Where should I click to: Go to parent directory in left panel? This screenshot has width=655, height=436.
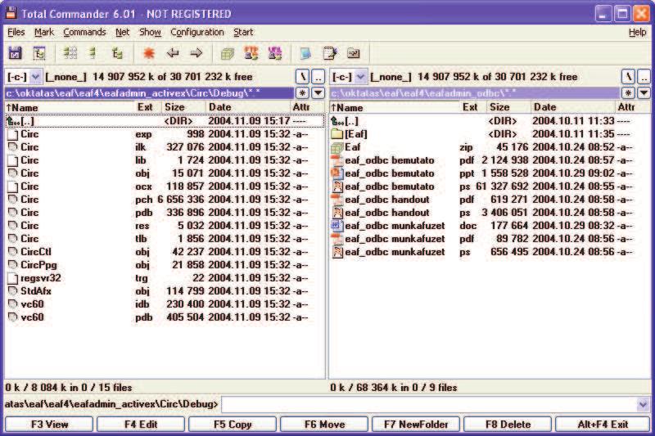(x=318, y=77)
